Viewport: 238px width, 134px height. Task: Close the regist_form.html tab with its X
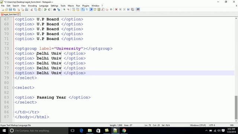point(18,15)
